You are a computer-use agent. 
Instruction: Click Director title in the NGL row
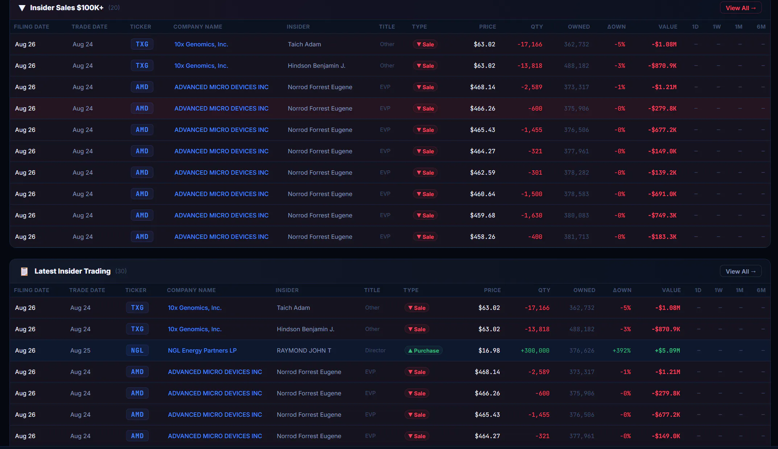[x=375, y=350]
